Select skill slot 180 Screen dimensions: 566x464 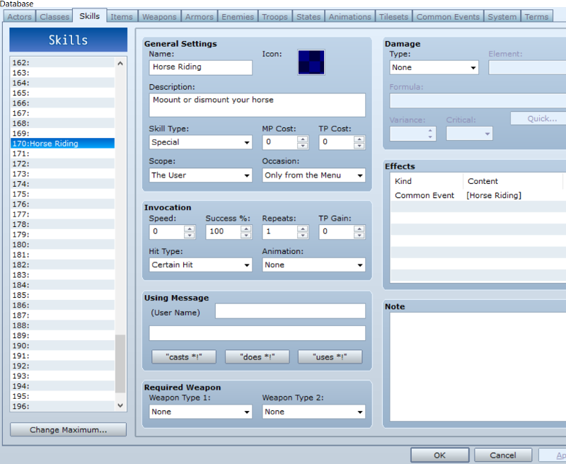(62, 244)
